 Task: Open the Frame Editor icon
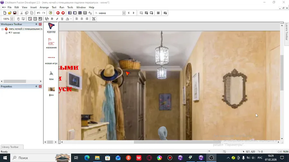point(75,13)
